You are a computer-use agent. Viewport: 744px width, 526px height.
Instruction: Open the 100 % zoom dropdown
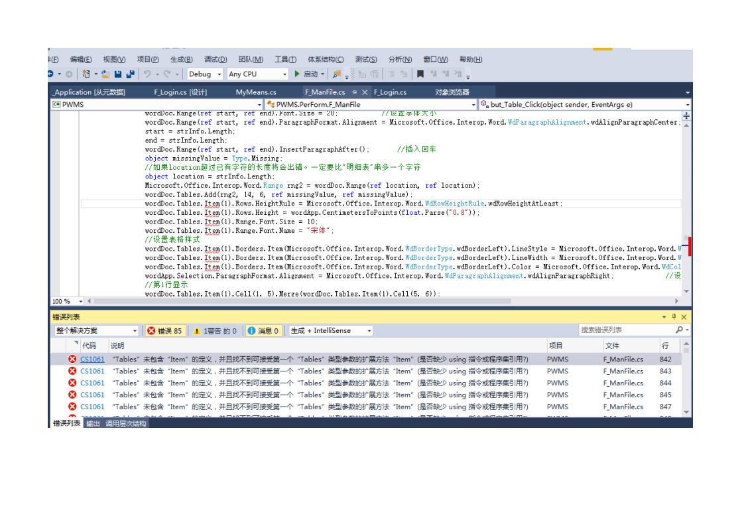[68, 301]
